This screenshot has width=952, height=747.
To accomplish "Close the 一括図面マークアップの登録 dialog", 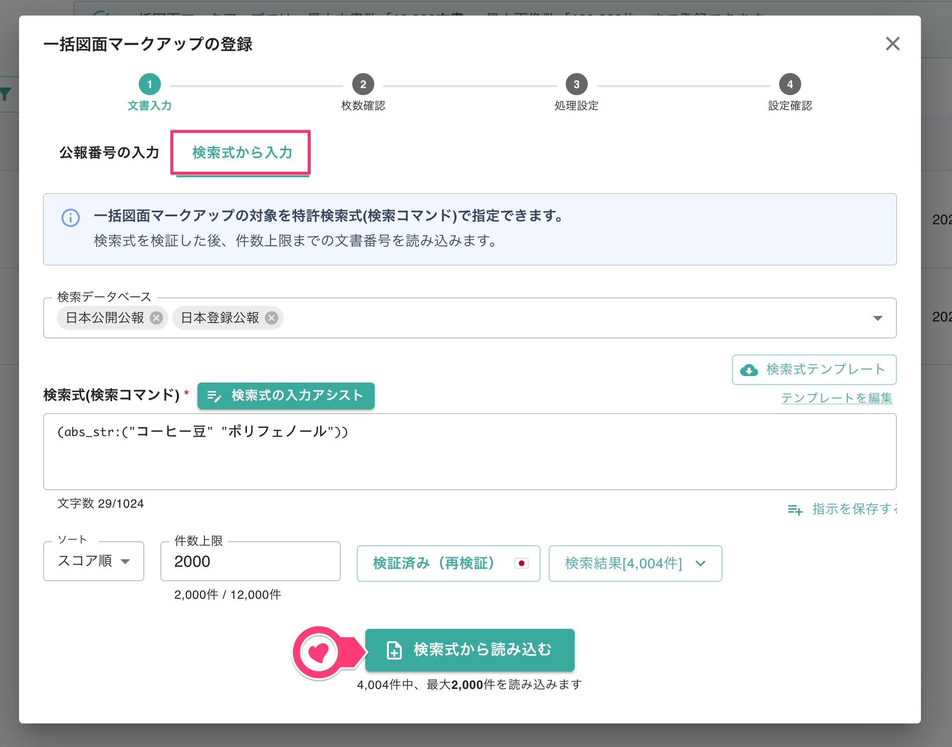I will pos(892,44).
